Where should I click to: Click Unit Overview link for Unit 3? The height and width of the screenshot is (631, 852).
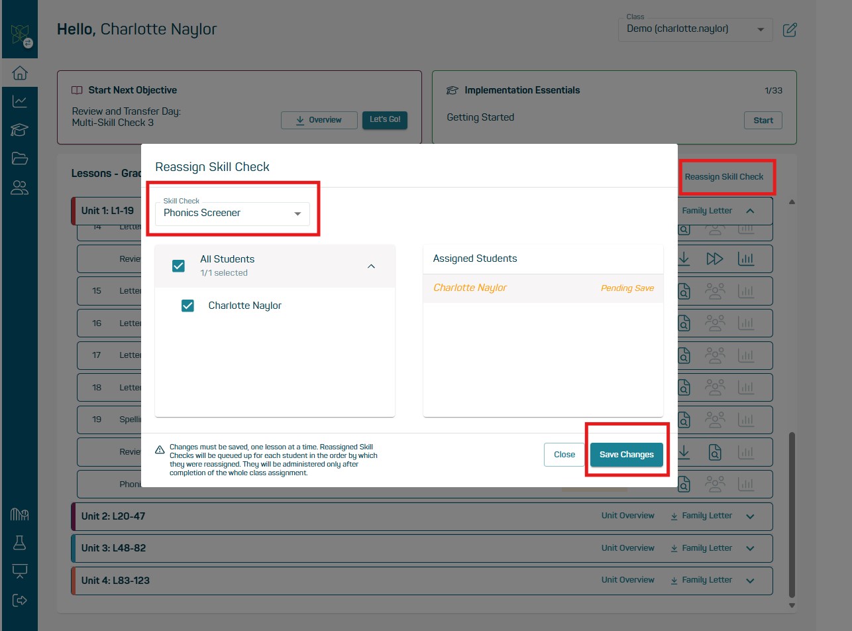point(627,548)
